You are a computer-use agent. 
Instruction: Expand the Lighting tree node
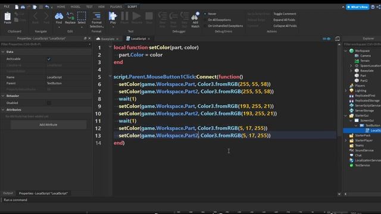pyautogui.click(x=346, y=90)
